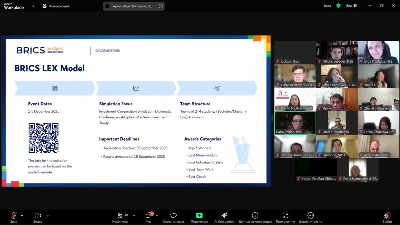Viewport: 400px width, 225px height.
Task: Click the 'Top-3 Winners' bullet
Action: pyautogui.click(x=200, y=148)
